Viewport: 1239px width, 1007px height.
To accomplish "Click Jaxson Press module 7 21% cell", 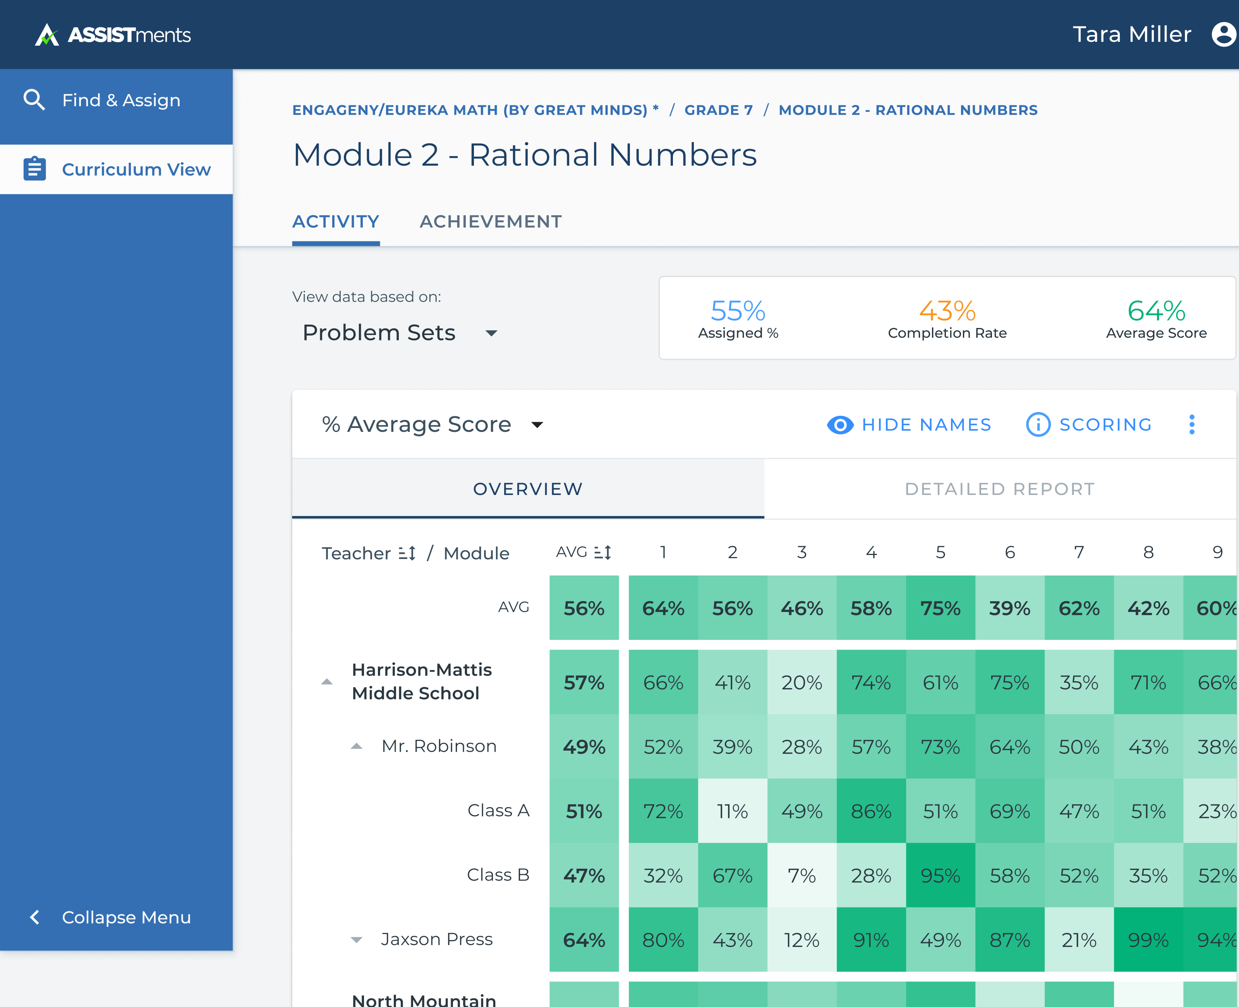I will coord(1079,940).
